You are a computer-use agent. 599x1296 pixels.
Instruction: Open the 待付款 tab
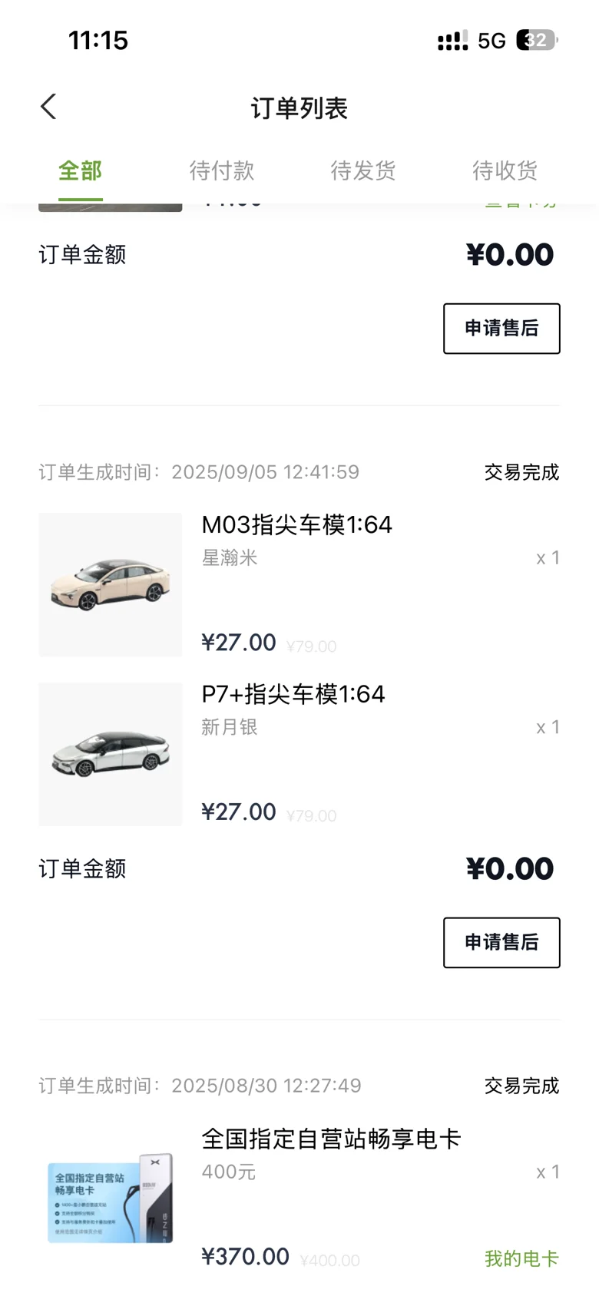[x=221, y=170]
